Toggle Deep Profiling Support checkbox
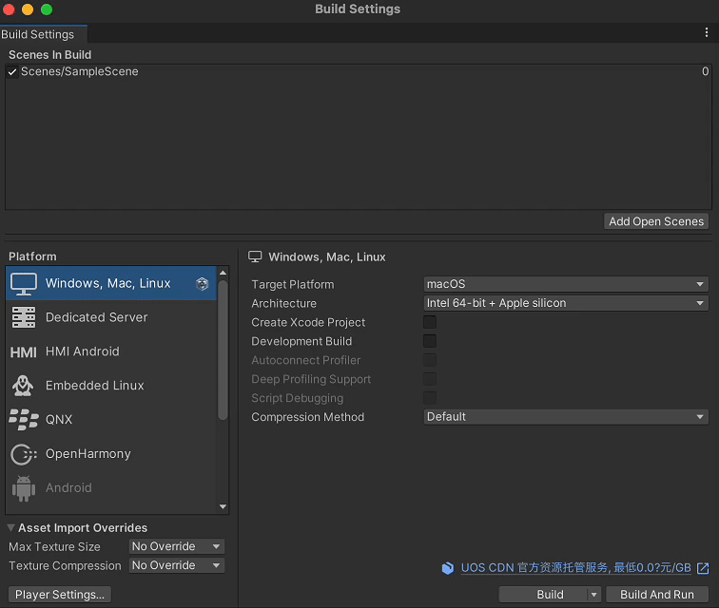The image size is (719, 608). [x=430, y=379]
